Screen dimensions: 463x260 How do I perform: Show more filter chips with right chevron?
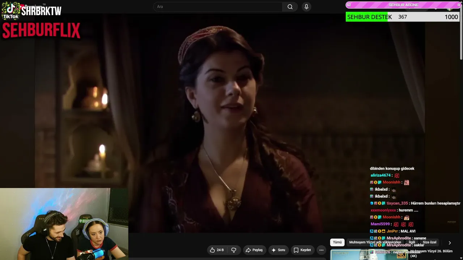tap(450, 243)
